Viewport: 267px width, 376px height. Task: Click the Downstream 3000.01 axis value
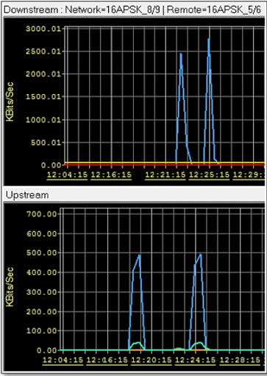tap(43, 29)
